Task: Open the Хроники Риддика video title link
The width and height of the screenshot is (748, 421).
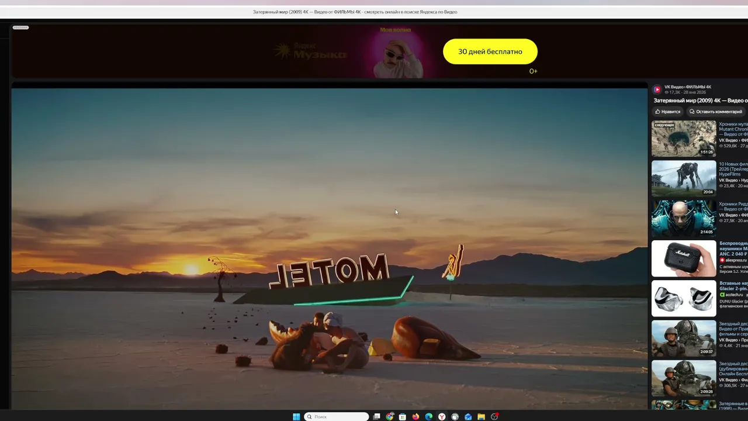Action: pos(733,206)
